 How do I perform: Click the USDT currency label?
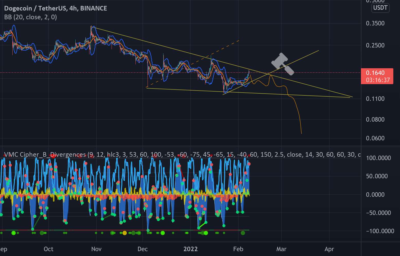tap(380, 8)
